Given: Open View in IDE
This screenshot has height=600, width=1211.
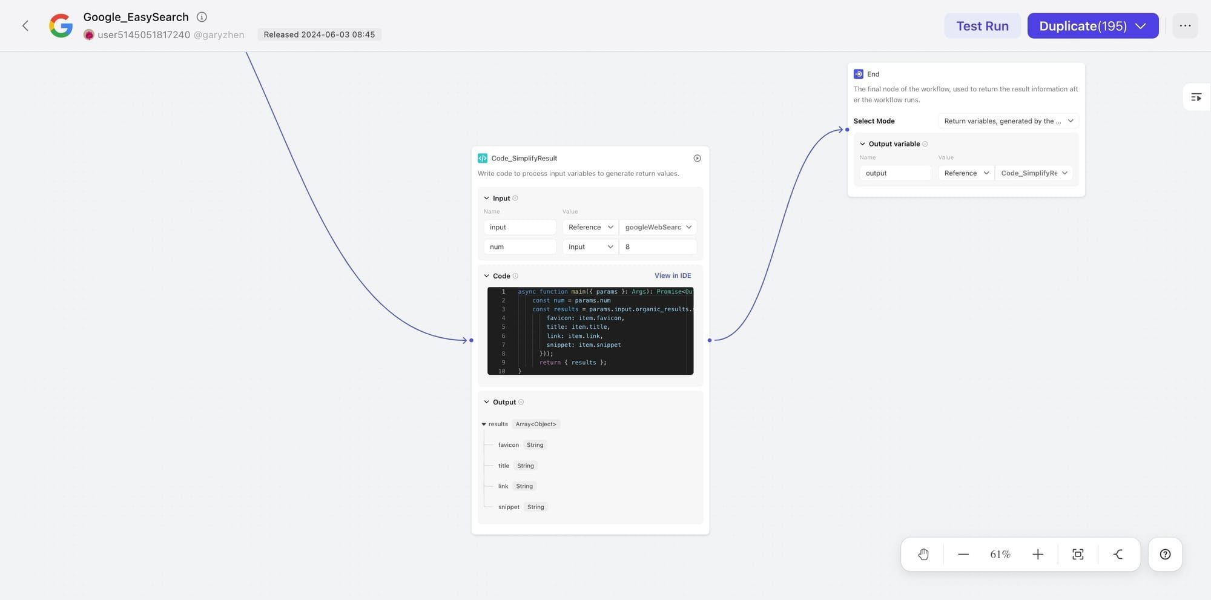Looking at the screenshot, I should pos(672,275).
